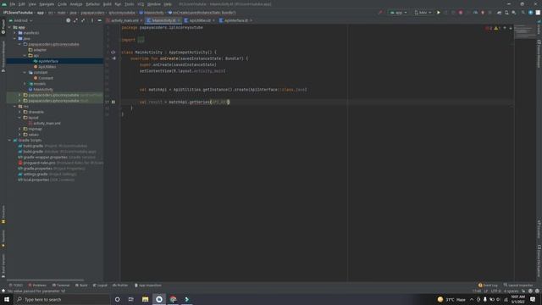Click the Windows Start button
The height and width of the screenshot is (305, 542).
coord(7,299)
